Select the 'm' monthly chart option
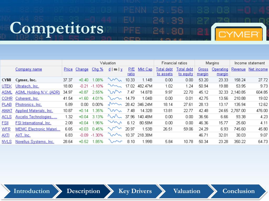 [x=116, y=69]
